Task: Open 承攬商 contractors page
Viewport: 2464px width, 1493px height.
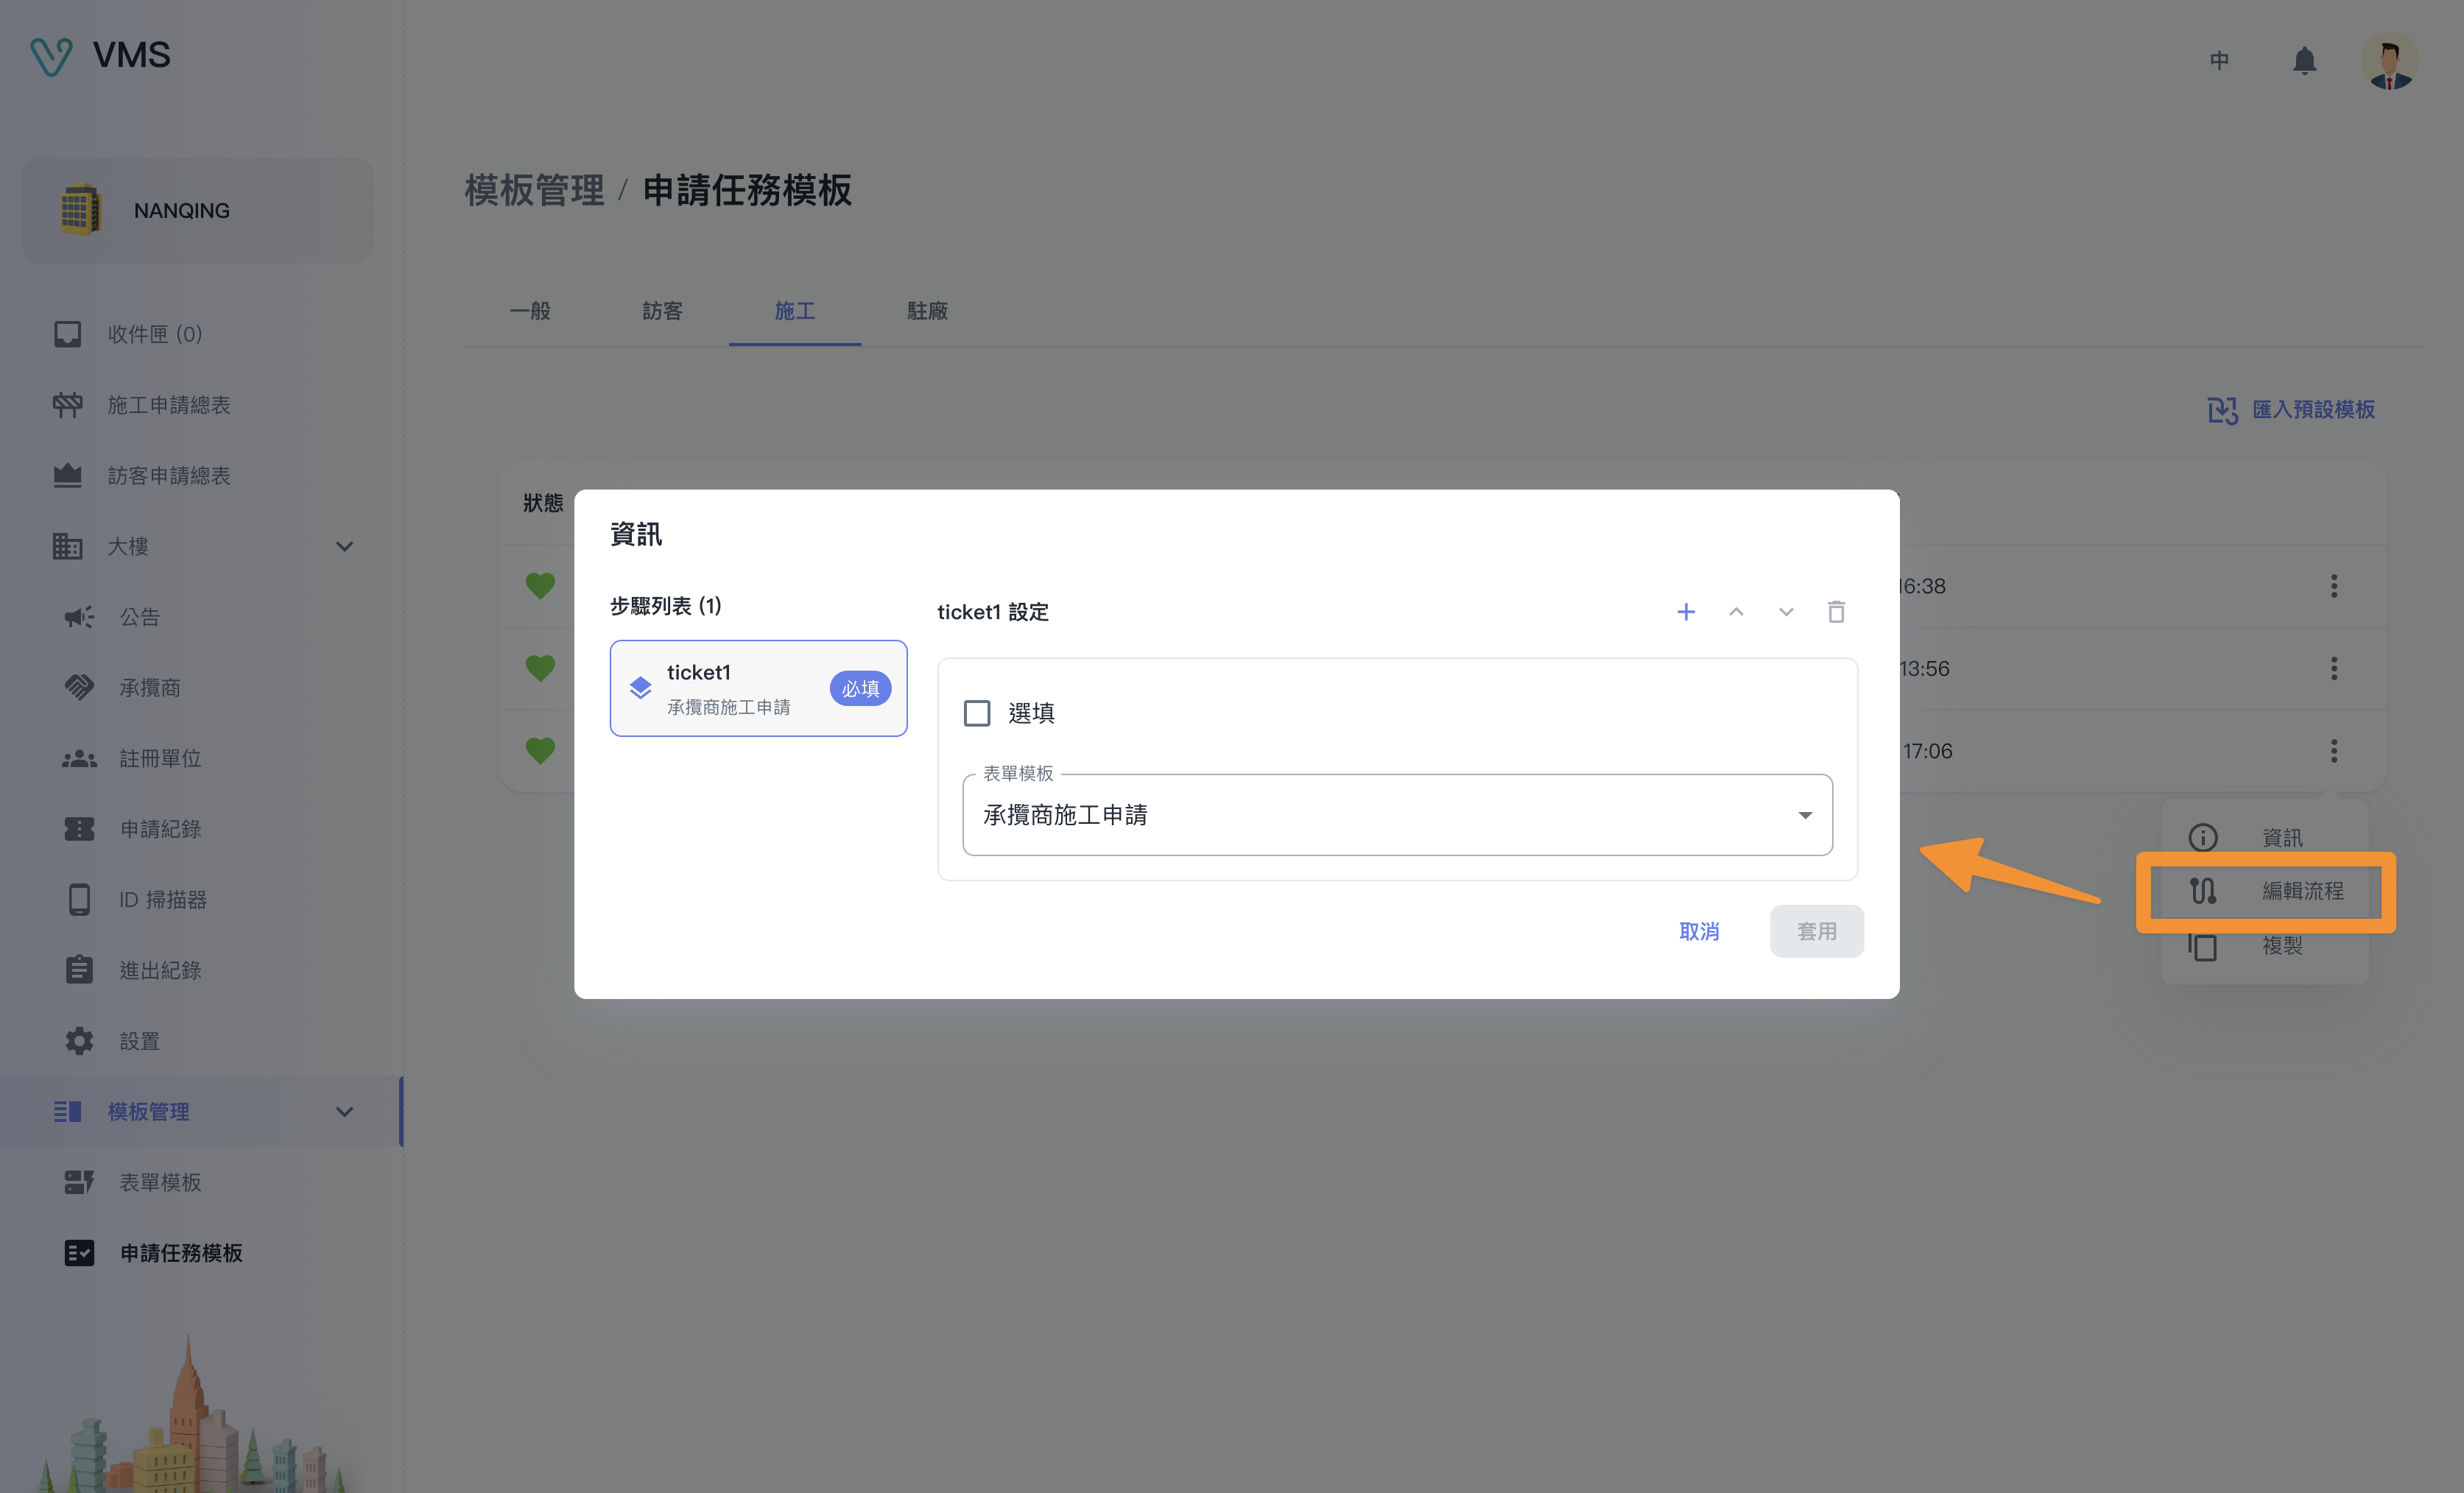Action: click(200, 688)
